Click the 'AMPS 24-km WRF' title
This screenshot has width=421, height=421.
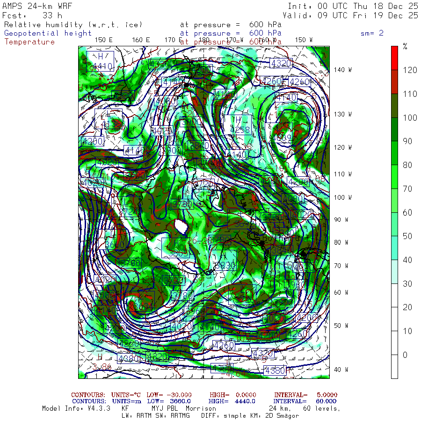point(33,6)
